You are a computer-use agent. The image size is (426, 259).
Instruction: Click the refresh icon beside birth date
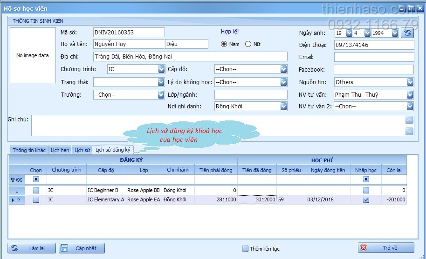tap(407, 33)
